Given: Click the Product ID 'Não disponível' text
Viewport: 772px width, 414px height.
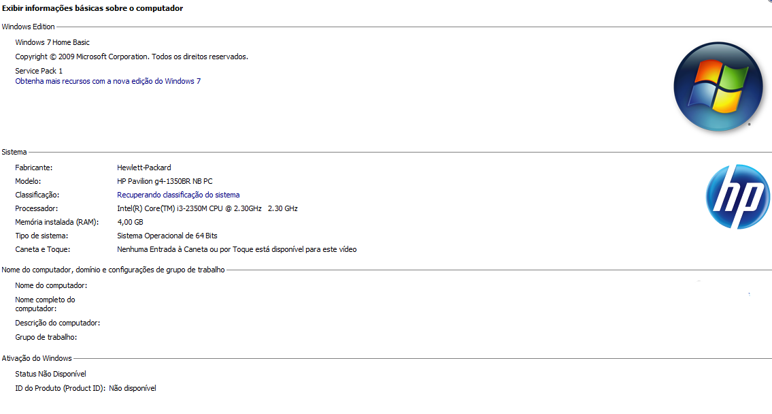Looking at the screenshot, I should pos(133,388).
